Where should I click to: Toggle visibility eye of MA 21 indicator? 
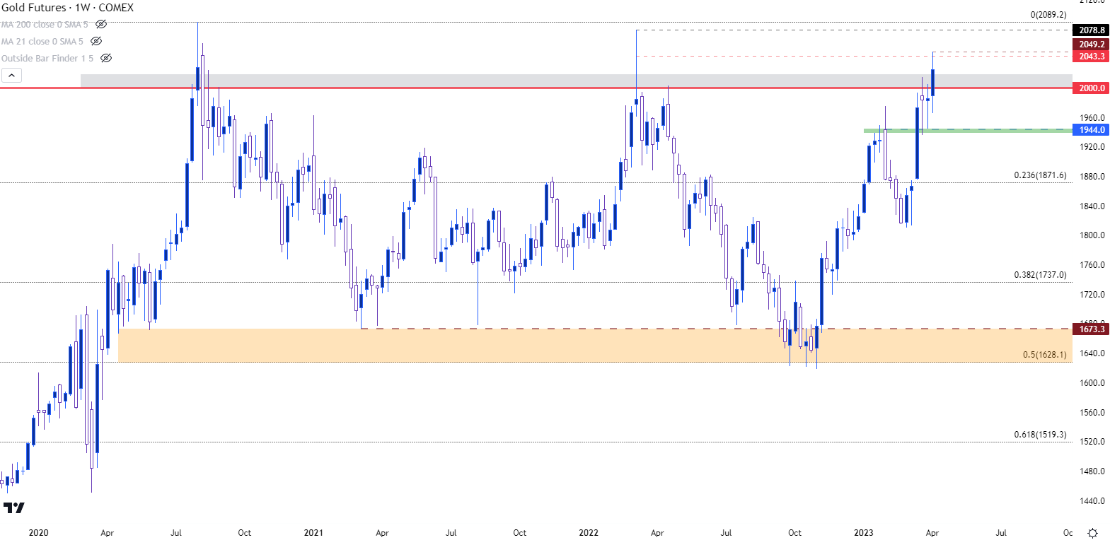point(96,41)
